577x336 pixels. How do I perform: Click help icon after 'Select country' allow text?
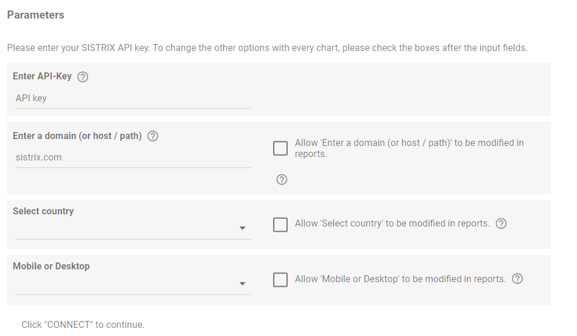tap(501, 223)
